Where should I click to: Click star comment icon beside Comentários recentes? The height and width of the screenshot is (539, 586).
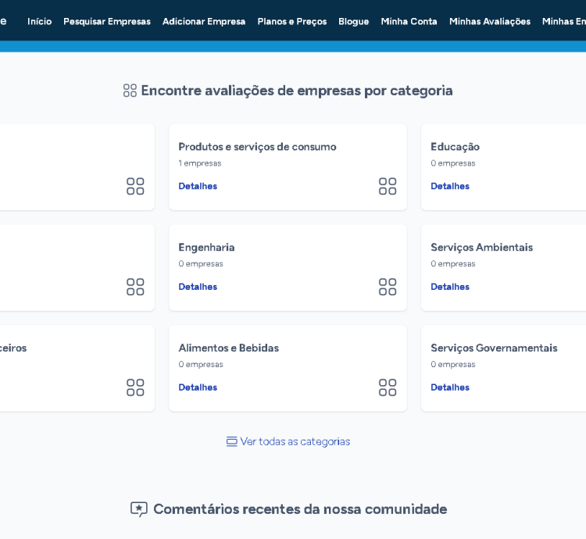[139, 509]
